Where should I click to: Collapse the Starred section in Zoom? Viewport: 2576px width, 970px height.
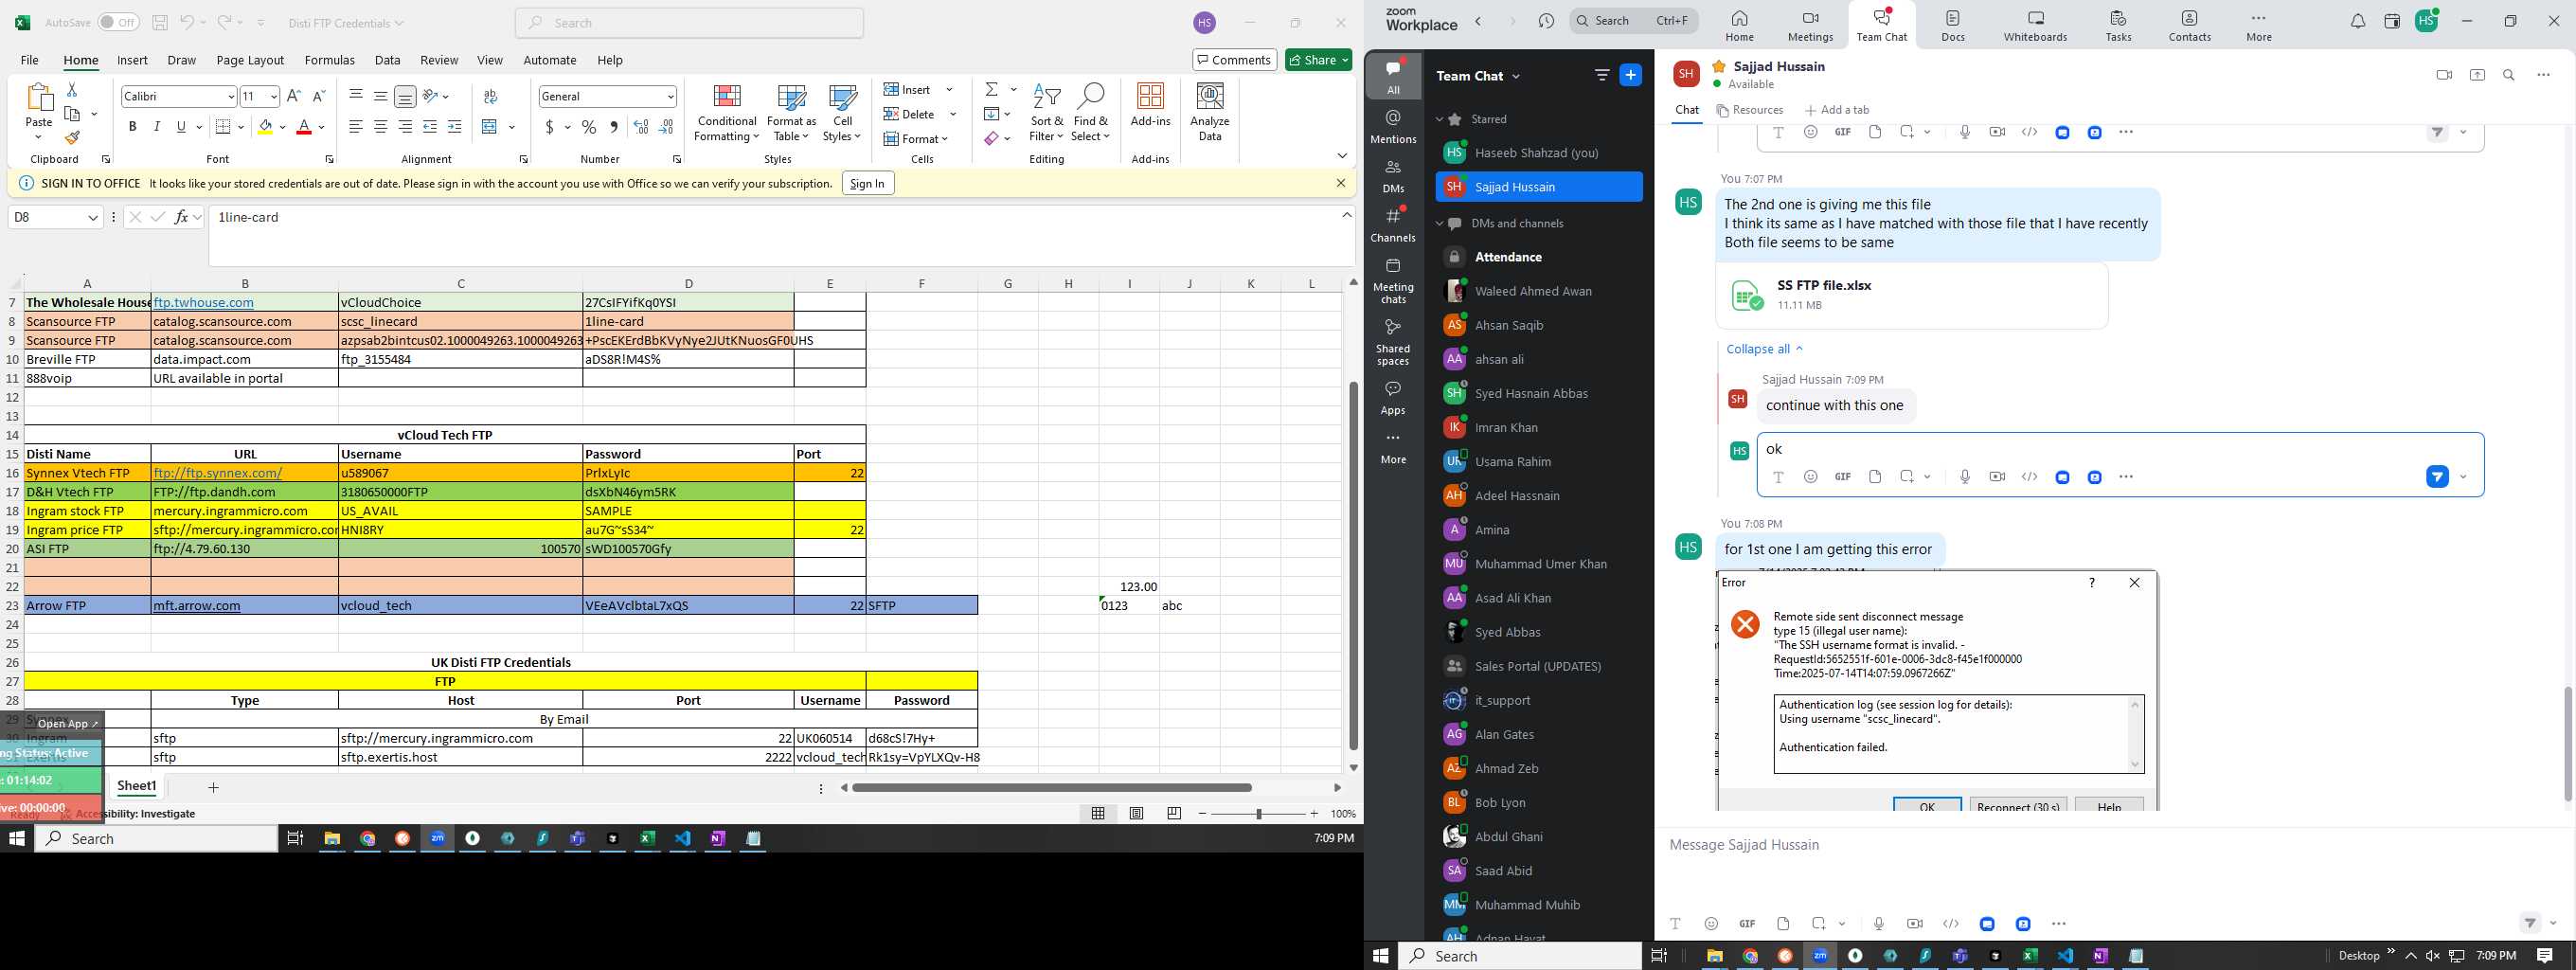(1440, 119)
